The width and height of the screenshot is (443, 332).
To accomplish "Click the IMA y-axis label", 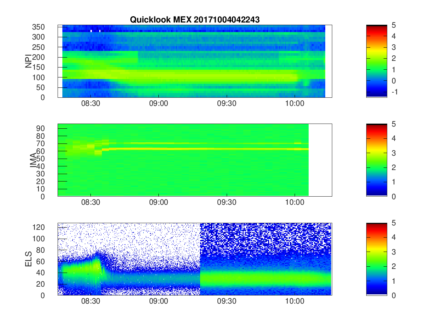I will pyautogui.click(x=33, y=160).
